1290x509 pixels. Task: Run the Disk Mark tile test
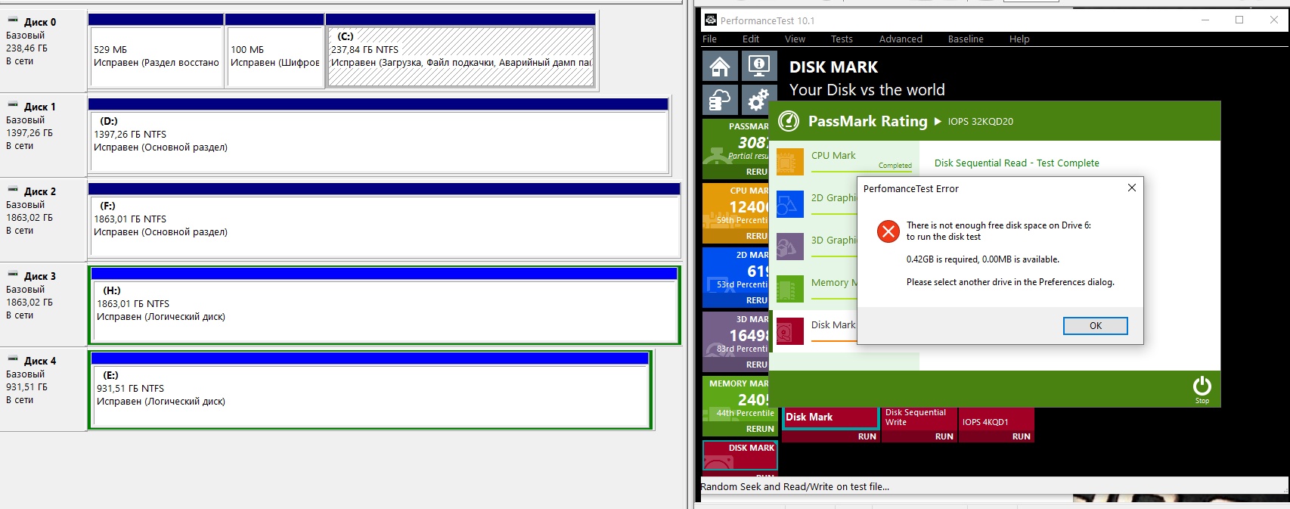[867, 436]
